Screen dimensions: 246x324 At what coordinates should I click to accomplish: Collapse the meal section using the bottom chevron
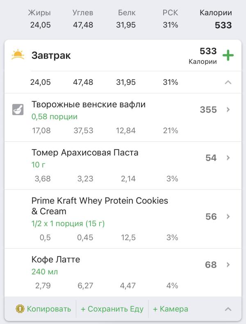(x=228, y=309)
